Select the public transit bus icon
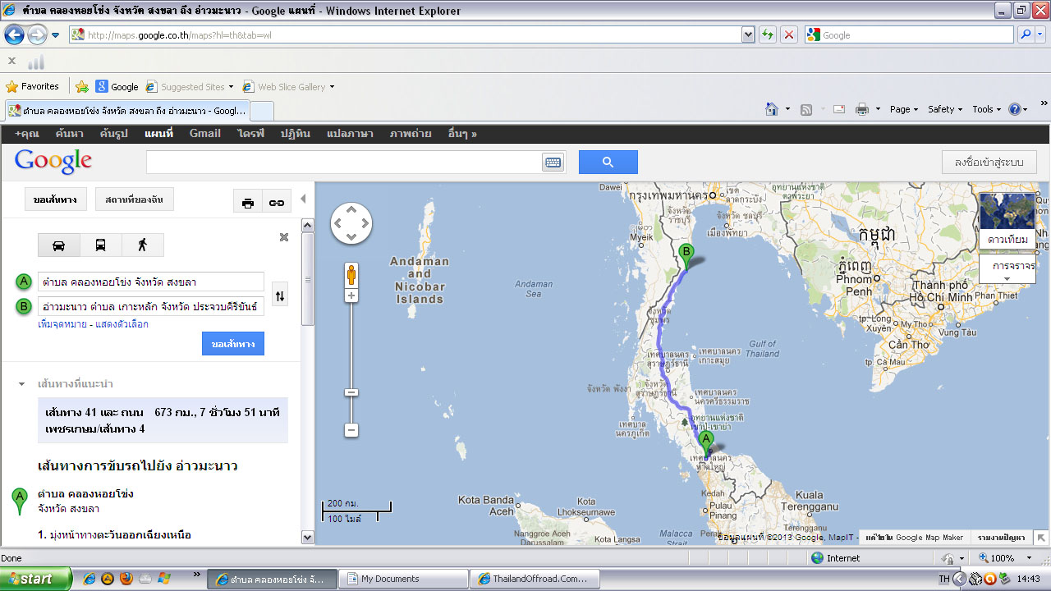 [x=100, y=245]
